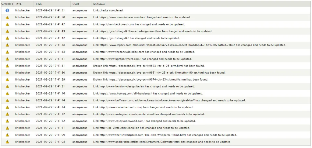Open the ile-verte.com changed link message
Image resolution: width=312 pixels, height=148 pixels.
point(141,128)
